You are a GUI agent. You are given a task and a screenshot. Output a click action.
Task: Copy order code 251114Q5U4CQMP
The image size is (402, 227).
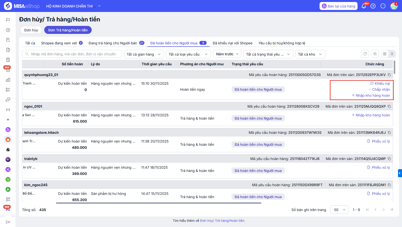pos(389,159)
